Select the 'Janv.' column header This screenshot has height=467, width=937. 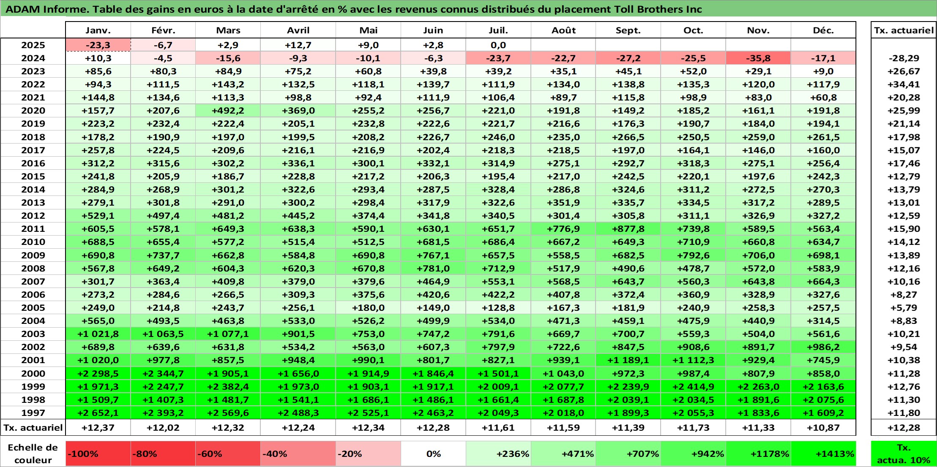pos(98,30)
